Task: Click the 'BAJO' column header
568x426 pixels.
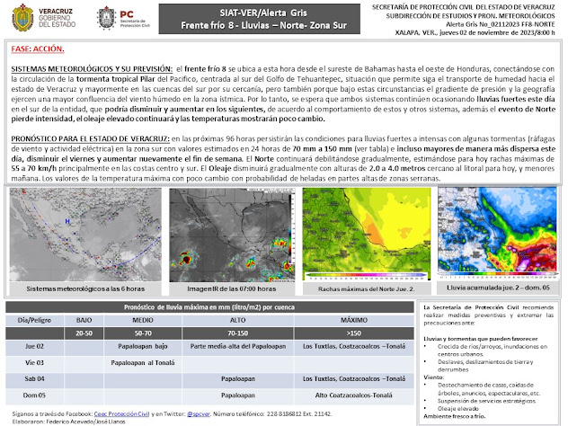Action: point(84,320)
